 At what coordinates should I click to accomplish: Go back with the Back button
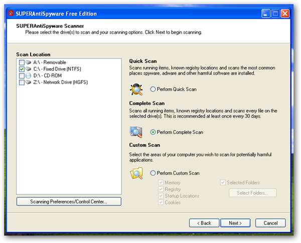tap(204, 223)
